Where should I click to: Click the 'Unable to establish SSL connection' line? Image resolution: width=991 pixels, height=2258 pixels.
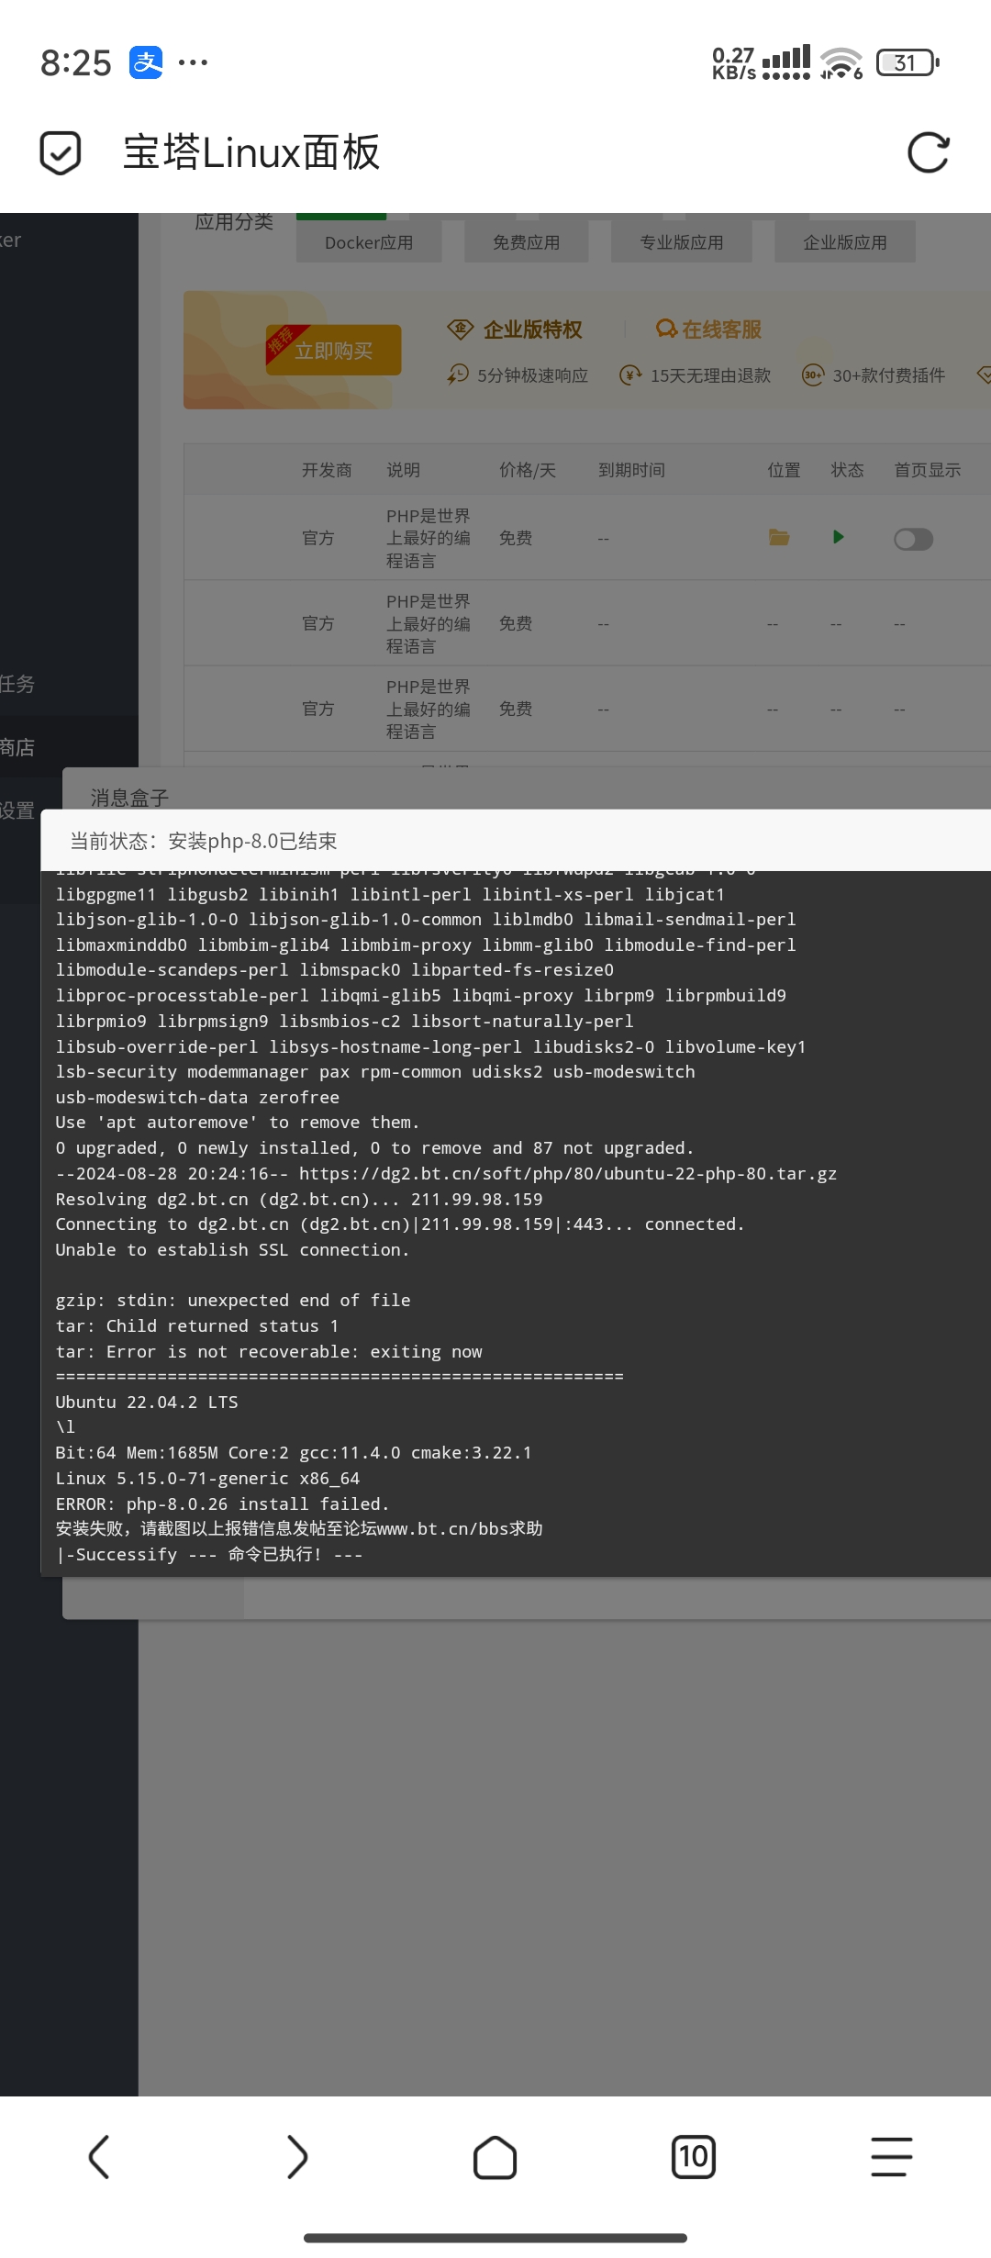click(x=232, y=1249)
